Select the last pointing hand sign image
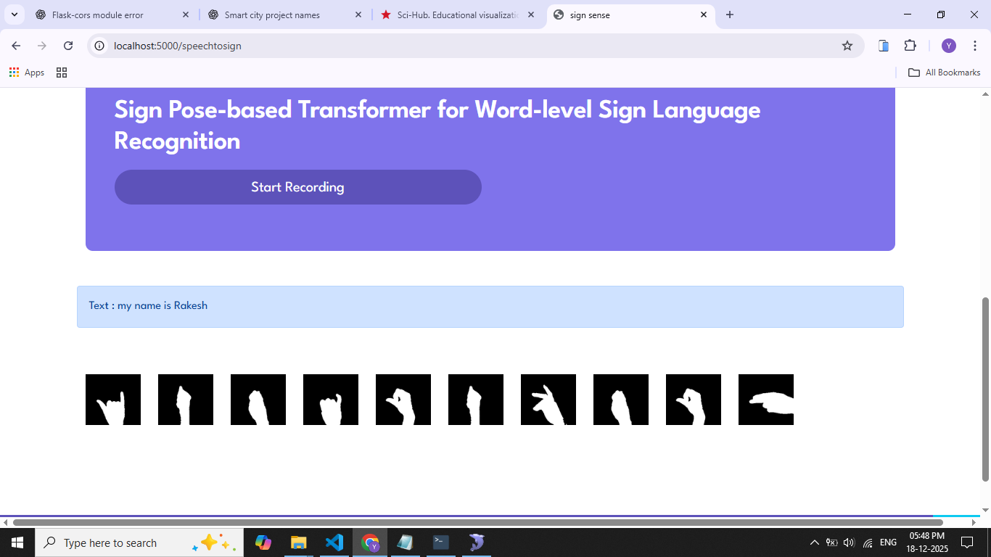Image resolution: width=991 pixels, height=557 pixels. click(x=765, y=400)
